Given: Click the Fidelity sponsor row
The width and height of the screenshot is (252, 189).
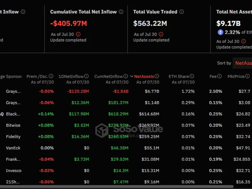Looking at the screenshot, I should click(126, 137).
